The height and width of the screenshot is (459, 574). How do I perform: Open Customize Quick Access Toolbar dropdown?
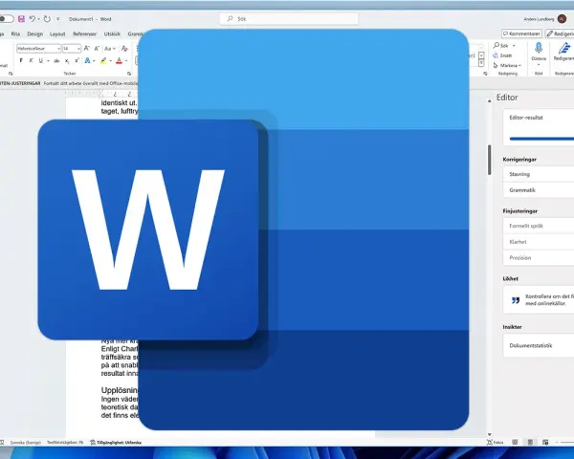point(57,19)
